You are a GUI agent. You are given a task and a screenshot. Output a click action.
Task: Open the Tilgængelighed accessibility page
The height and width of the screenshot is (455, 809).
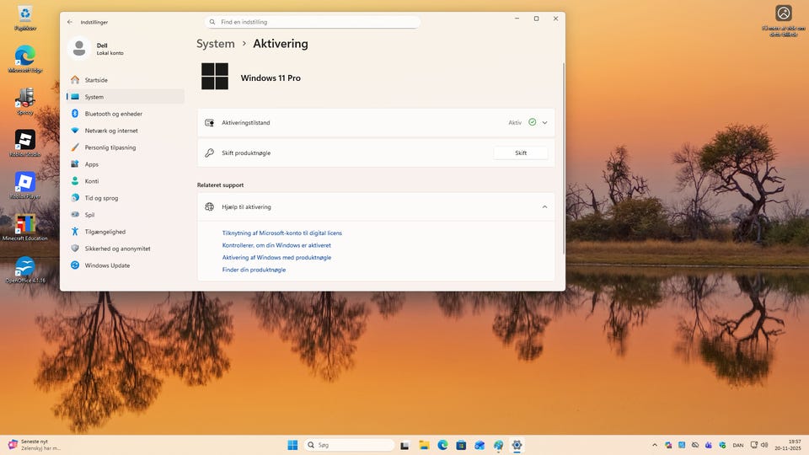point(104,232)
